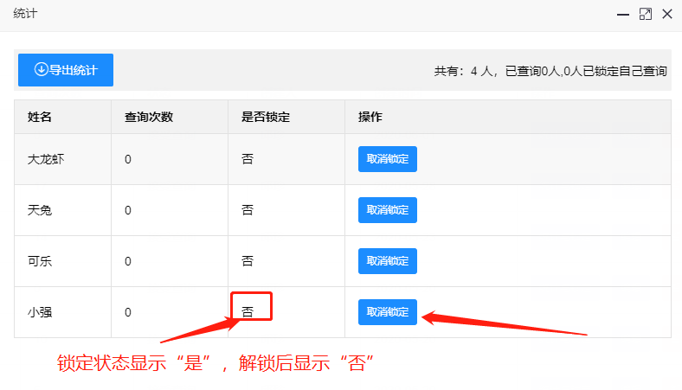Click the 小强 name cell

40,312
